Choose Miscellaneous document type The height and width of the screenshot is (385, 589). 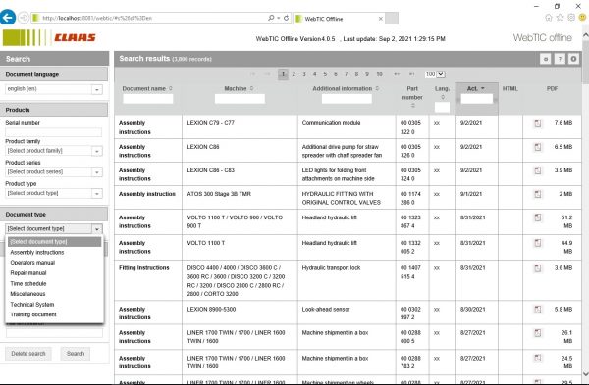pos(27,294)
